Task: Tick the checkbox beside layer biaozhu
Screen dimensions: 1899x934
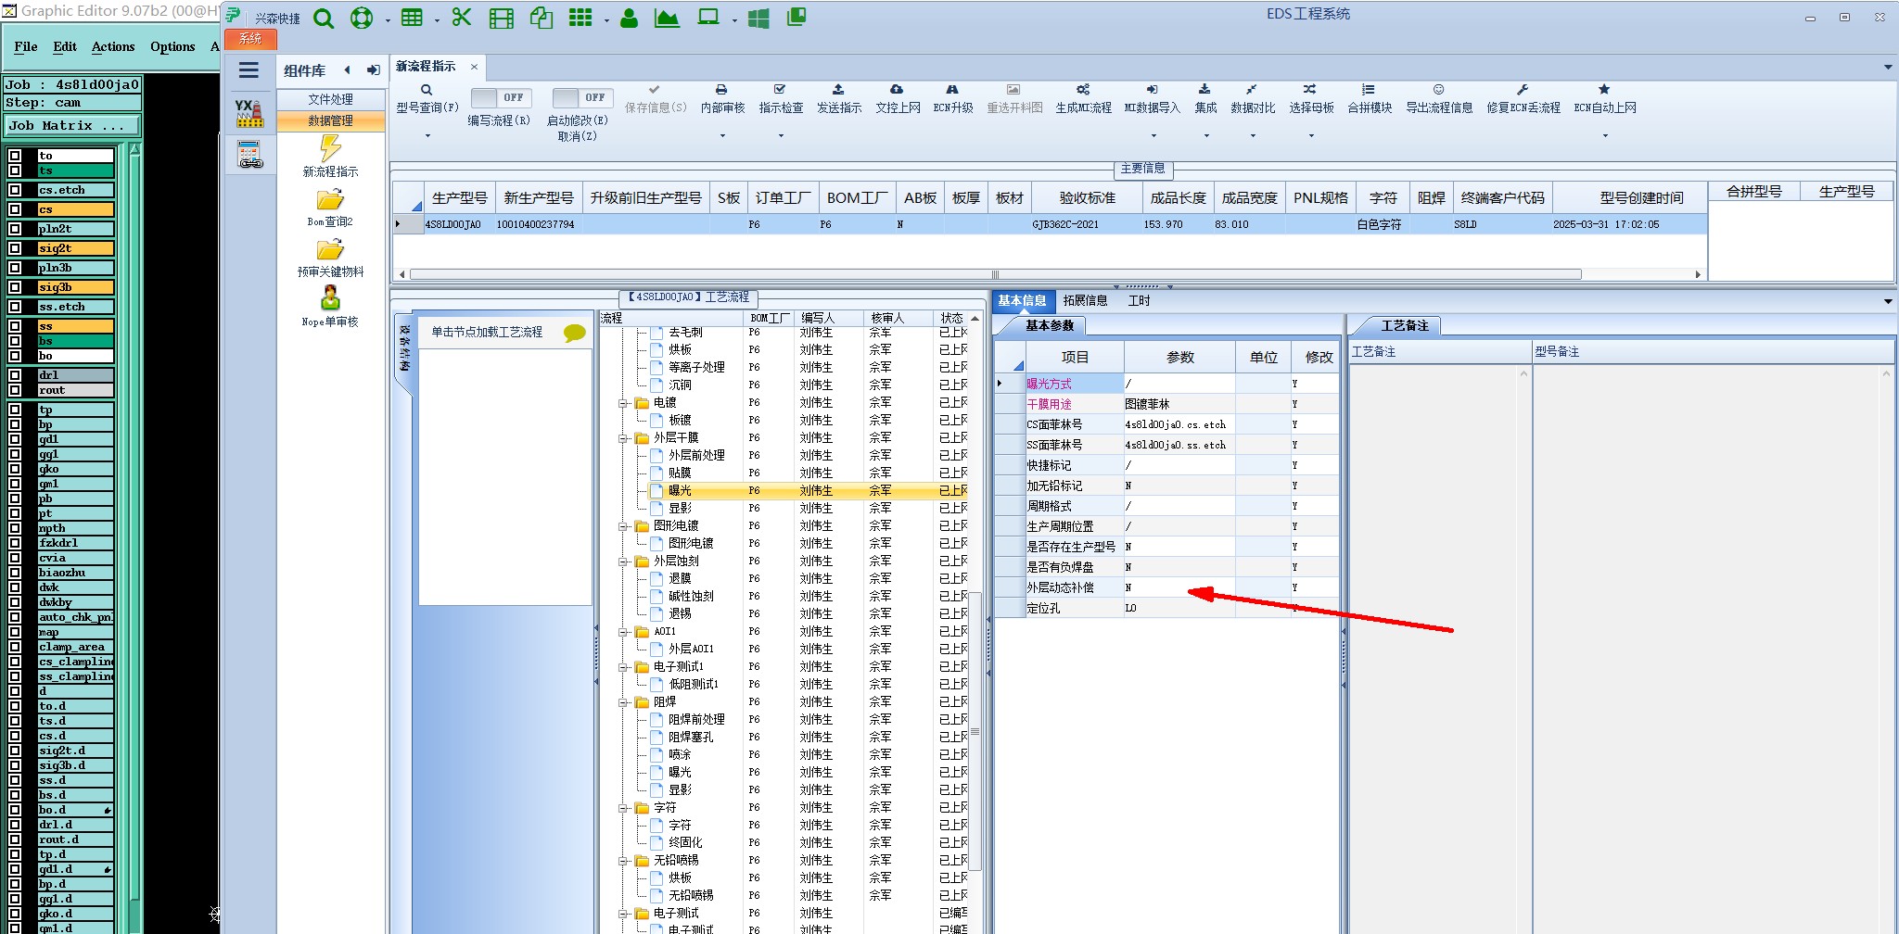Action: (15, 573)
